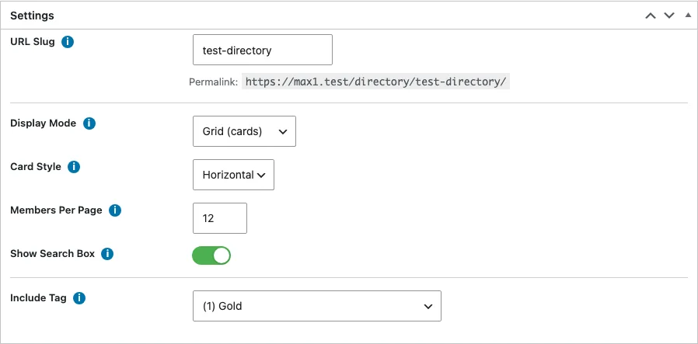Click into the URL Slug text field

[x=263, y=50]
